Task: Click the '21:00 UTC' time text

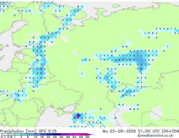Action: coord(149,131)
